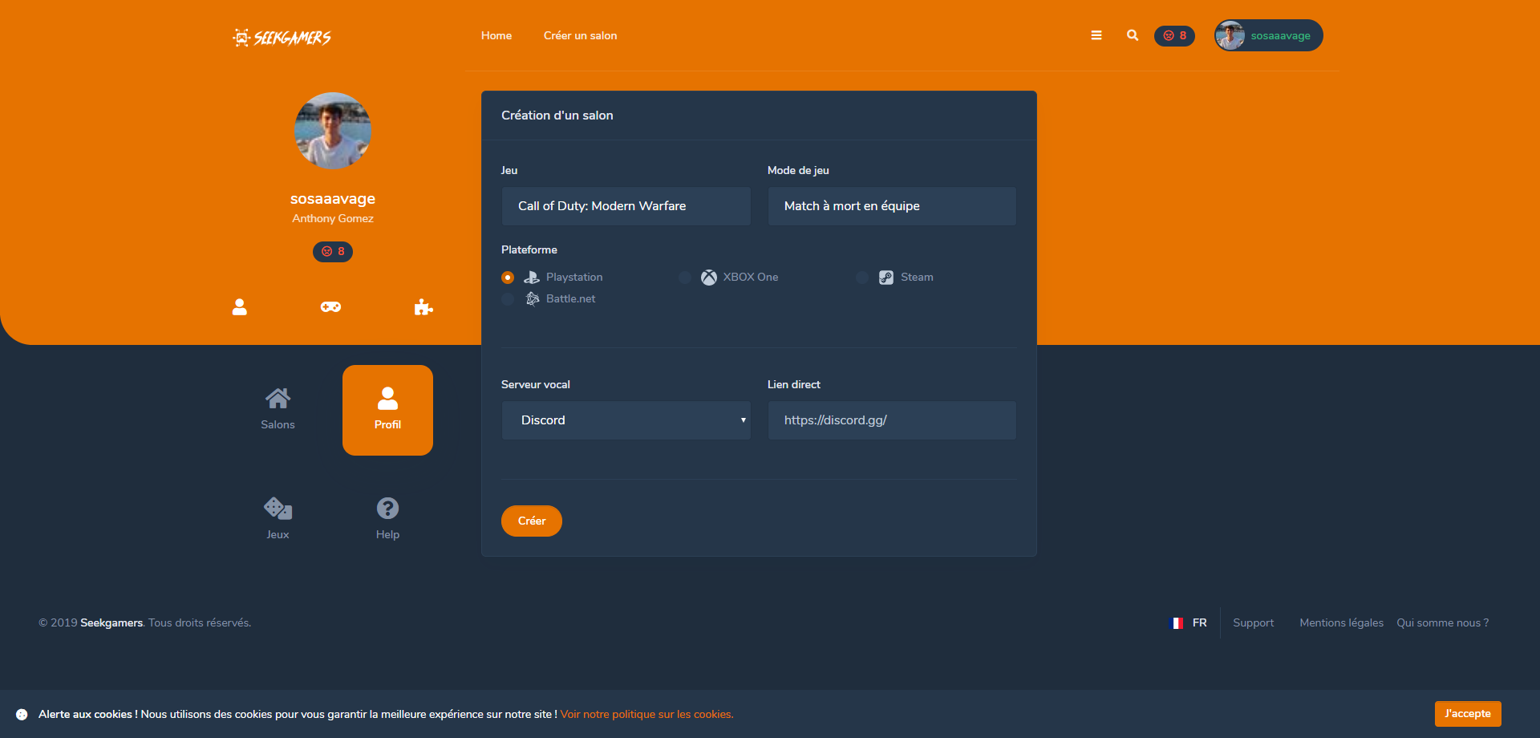Click the gamepad icon under the profile
The width and height of the screenshot is (1540, 738).
tap(331, 307)
